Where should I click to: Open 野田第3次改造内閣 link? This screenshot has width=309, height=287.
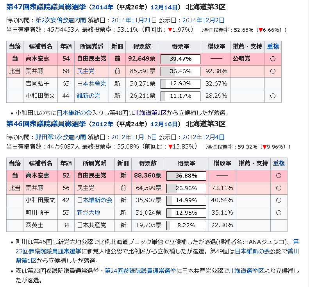(x=61, y=137)
